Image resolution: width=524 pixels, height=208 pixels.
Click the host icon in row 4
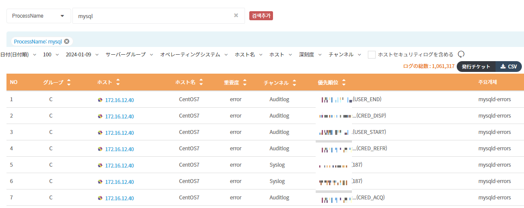click(100, 149)
